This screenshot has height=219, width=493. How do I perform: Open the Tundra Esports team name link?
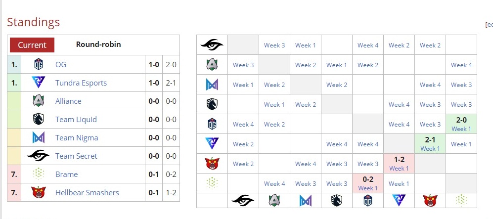point(81,83)
